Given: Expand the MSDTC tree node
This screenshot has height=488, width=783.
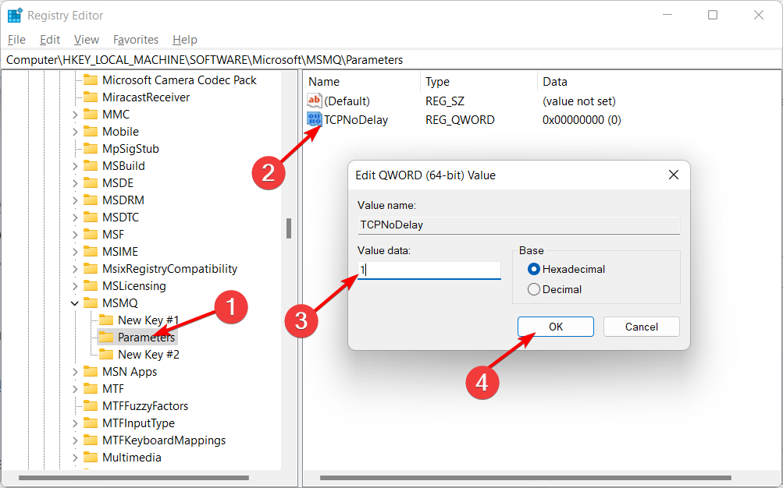Looking at the screenshot, I should [75, 217].
